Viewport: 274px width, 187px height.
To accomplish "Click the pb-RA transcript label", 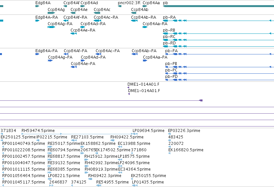I will point(169,17).
